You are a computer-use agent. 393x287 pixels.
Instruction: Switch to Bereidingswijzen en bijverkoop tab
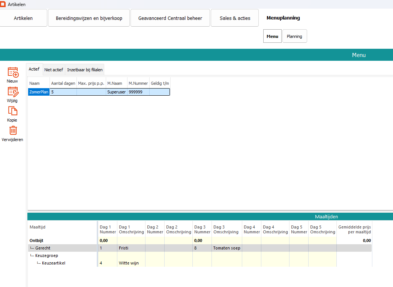[x=89, y=18]
